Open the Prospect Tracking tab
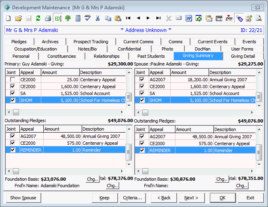The height and width of the screenshot is (207, 268). click(91, 42)
